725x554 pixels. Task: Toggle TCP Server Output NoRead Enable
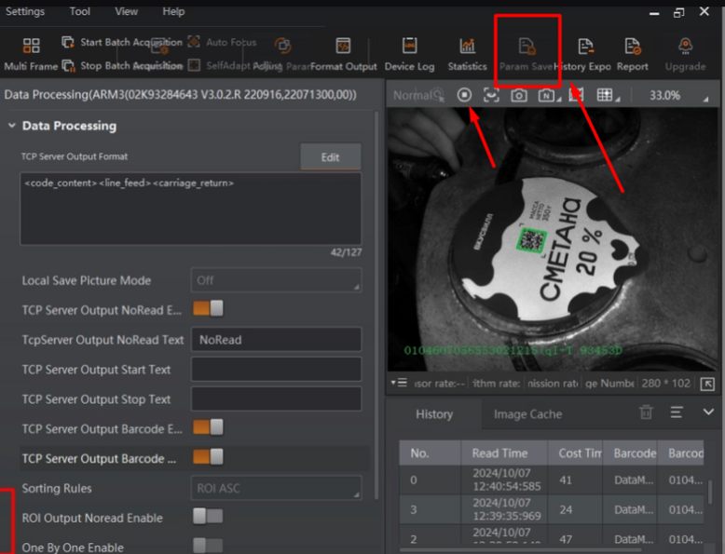(x=208, y=308)
